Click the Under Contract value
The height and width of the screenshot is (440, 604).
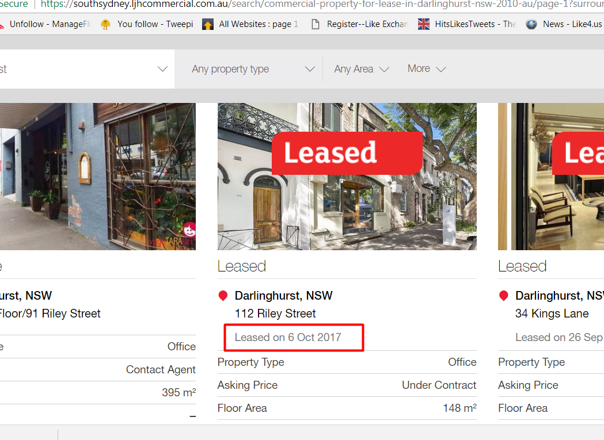pyautogui.click(x=439, y=385)
